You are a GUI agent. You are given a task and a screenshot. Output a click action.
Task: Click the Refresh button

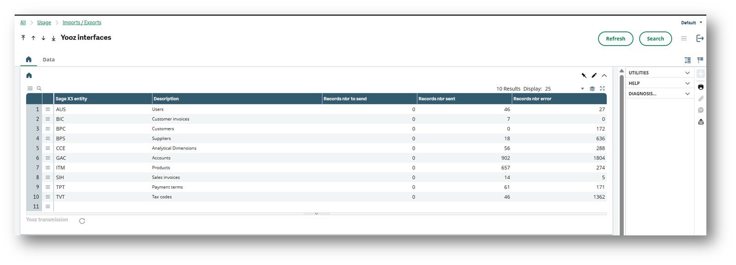click(616, 39)
